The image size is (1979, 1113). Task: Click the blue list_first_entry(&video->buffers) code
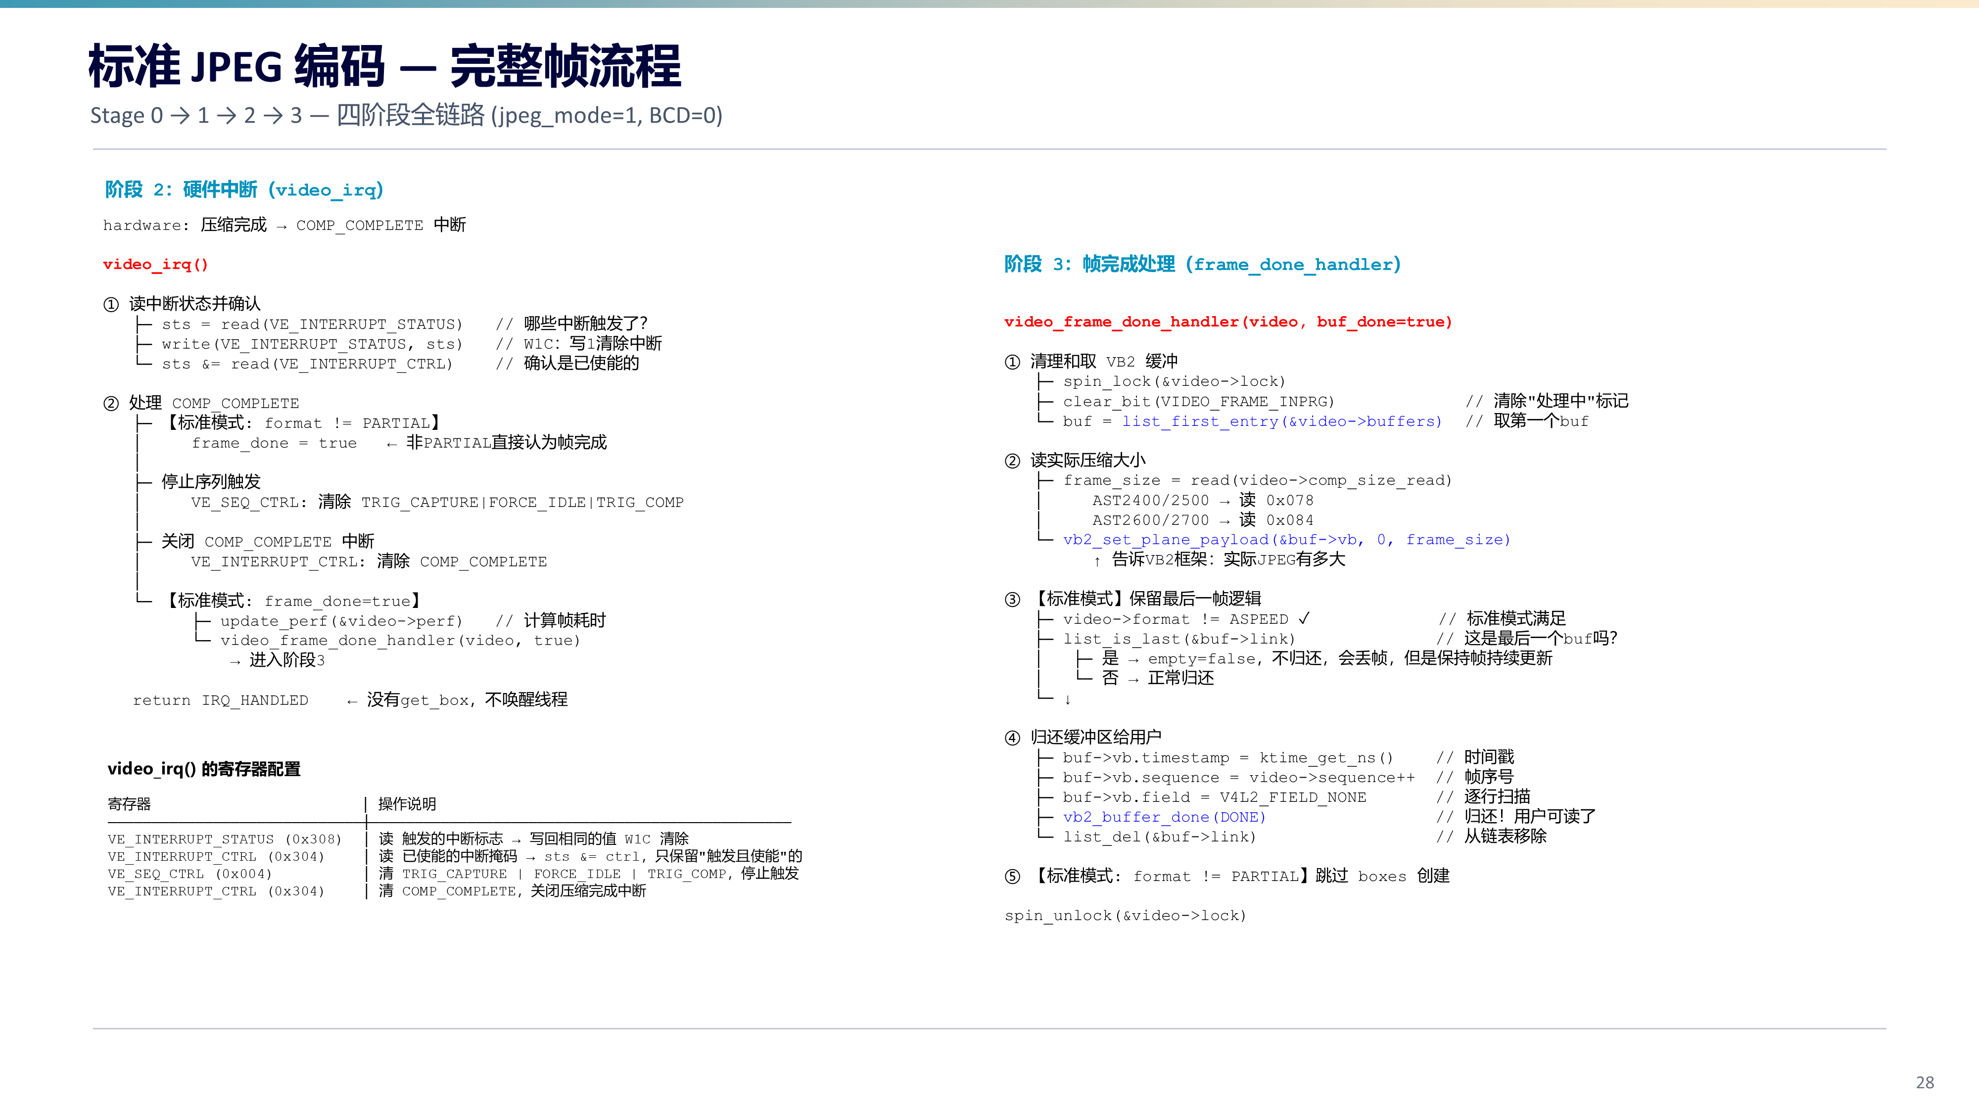click(x=1281, y=421)
